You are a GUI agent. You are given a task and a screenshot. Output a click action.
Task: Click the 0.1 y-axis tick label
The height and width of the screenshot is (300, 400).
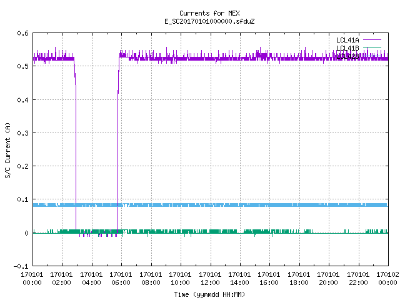point(22,199)
